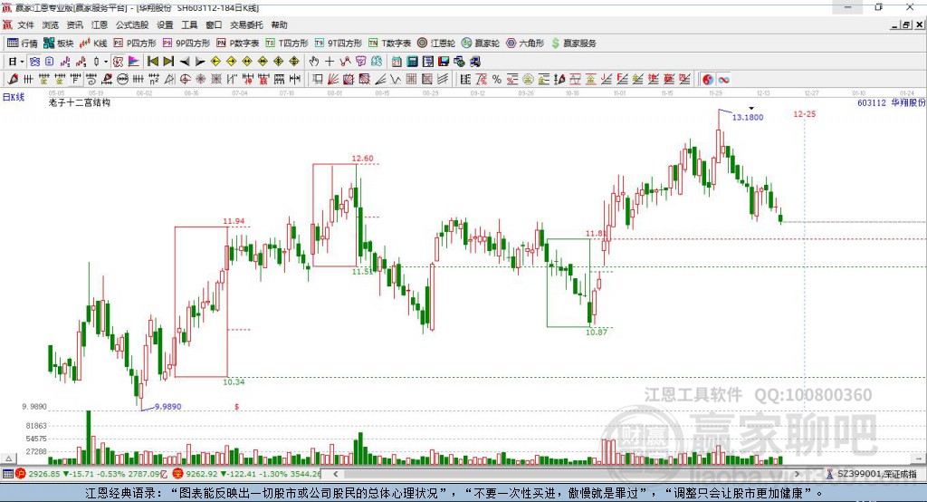Jump to first bar with skip-back icon
This screenshot has width=927, height=502.
pyautogui.click(x=152, y=62)
